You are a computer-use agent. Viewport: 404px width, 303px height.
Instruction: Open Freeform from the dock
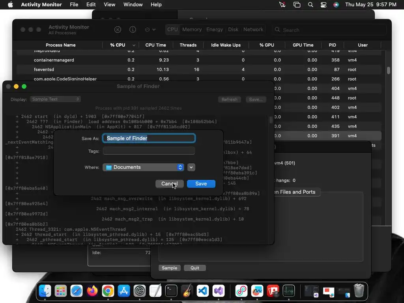point(257,291)
